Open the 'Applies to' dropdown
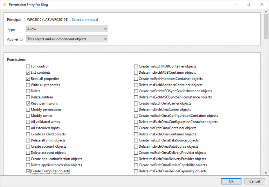This screenshot has height=187, width=269. coord(67,39)
